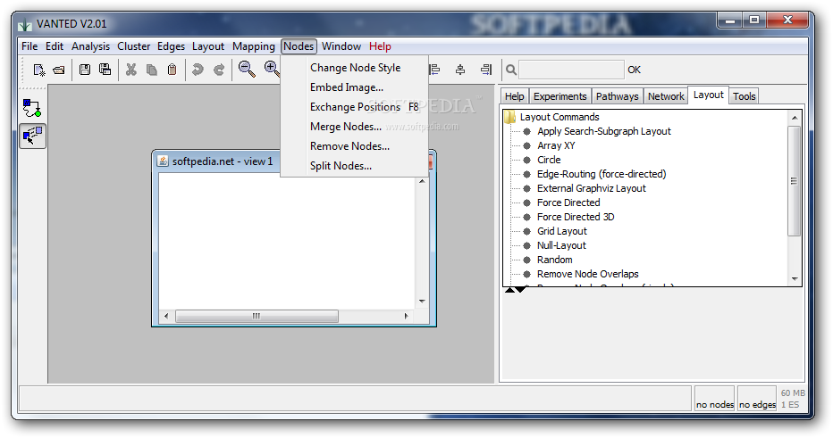Focus the toolbar search text field

571,70
